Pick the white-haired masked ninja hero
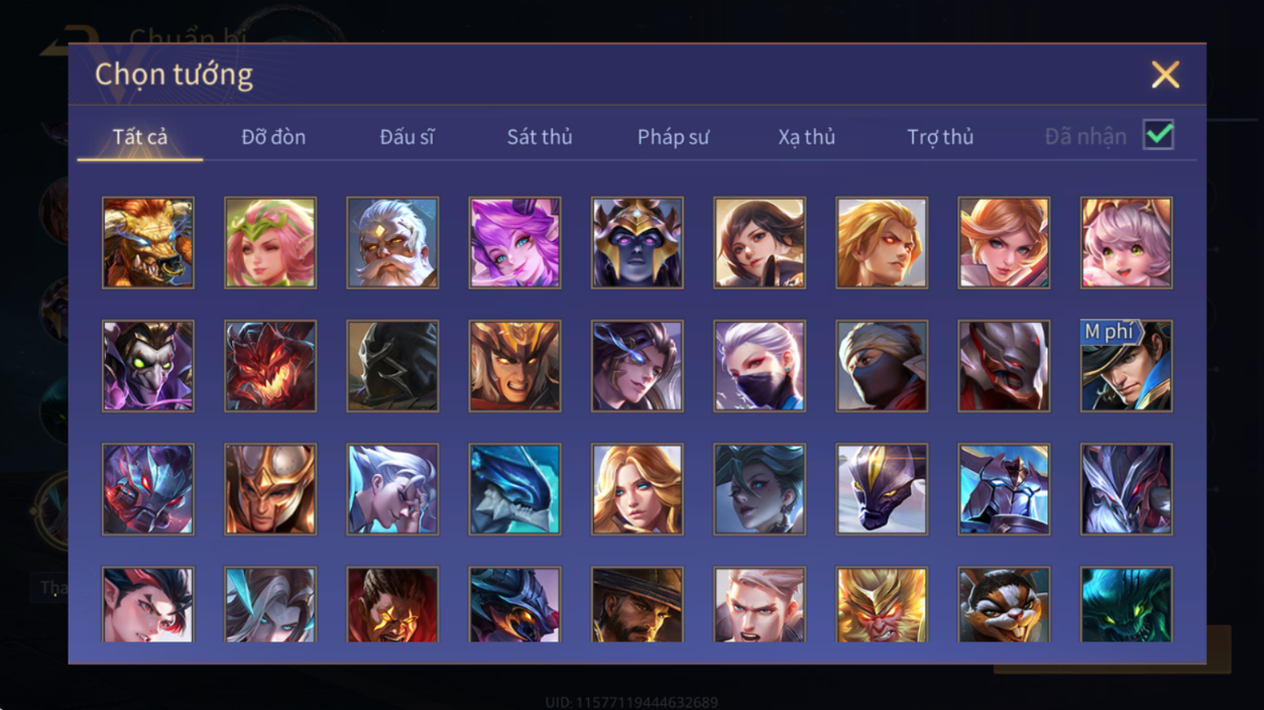Image resolution: width=1264 pixels, height=710 pixels. pos(759,366)
